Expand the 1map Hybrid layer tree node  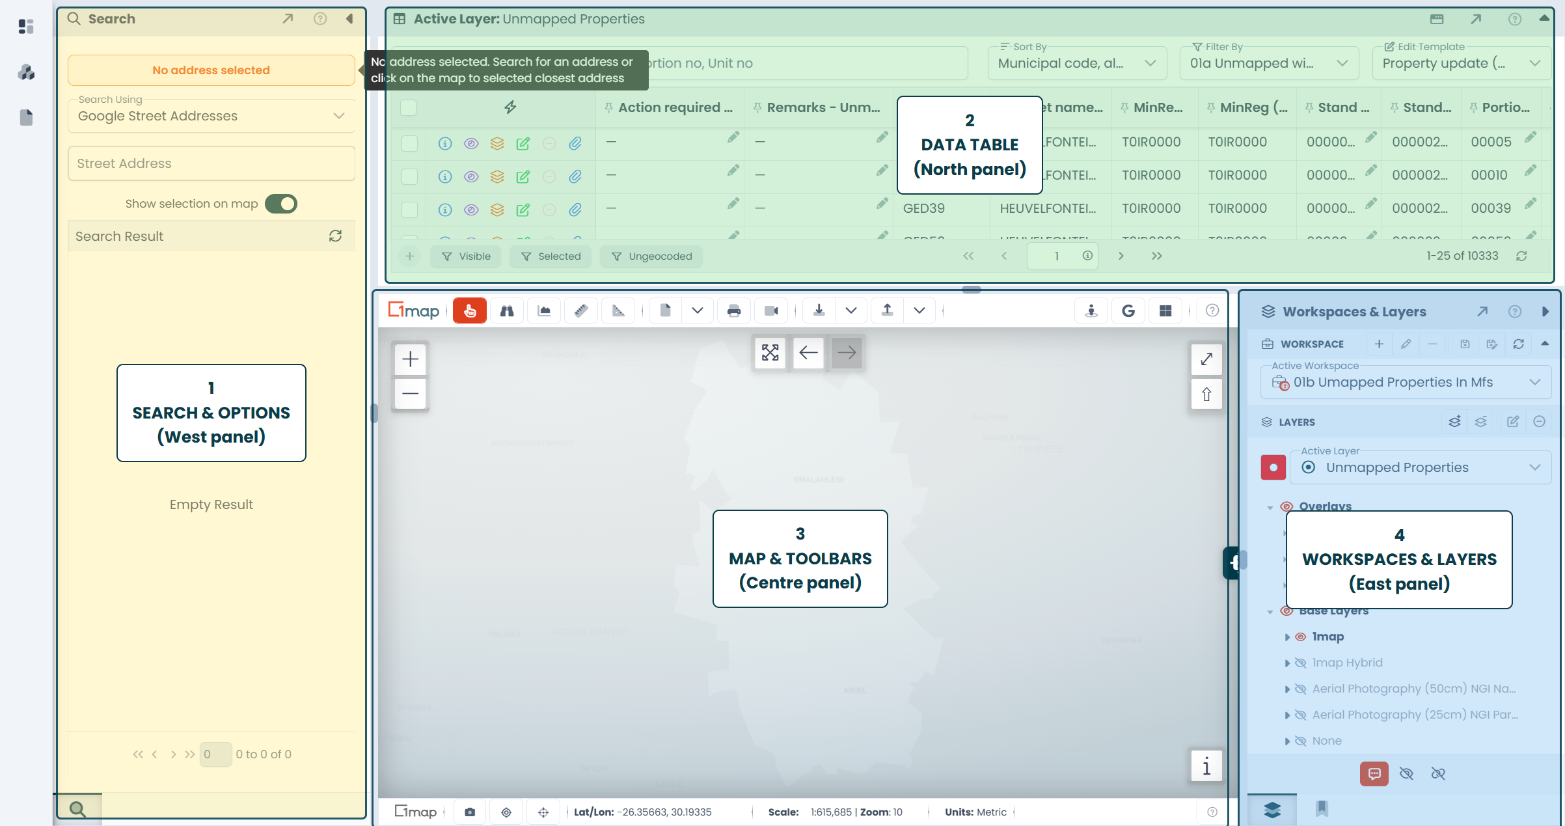click(1286, 663)
